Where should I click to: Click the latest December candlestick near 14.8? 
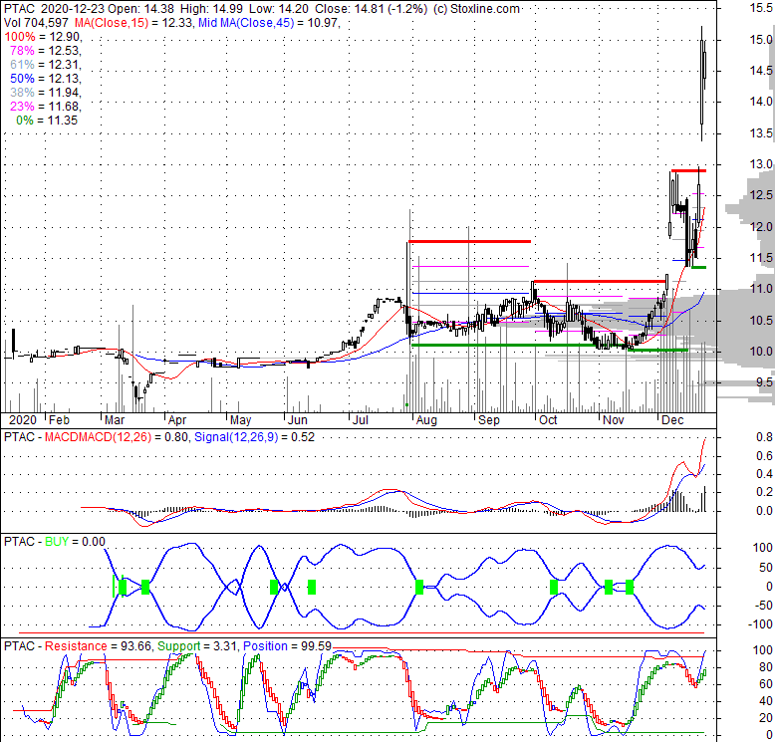pyautogui.click(x=704, y=65)
